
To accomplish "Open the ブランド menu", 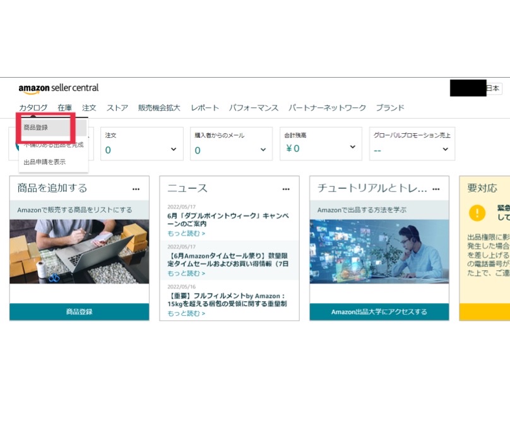I will pos(390,108).
